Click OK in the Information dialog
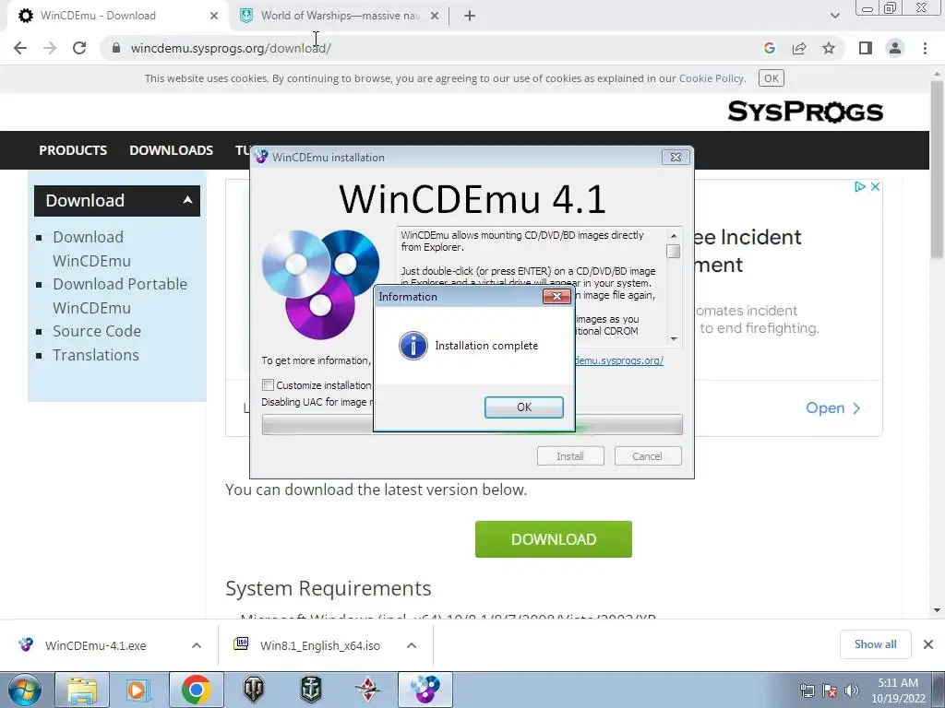The width and height of the screenshot is (945, 708). coord(524,407)
